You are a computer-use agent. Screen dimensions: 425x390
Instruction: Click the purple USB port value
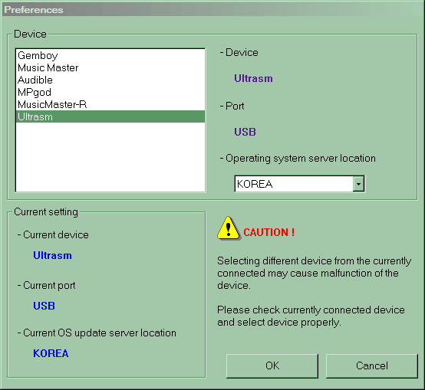(x=245, y=132)
